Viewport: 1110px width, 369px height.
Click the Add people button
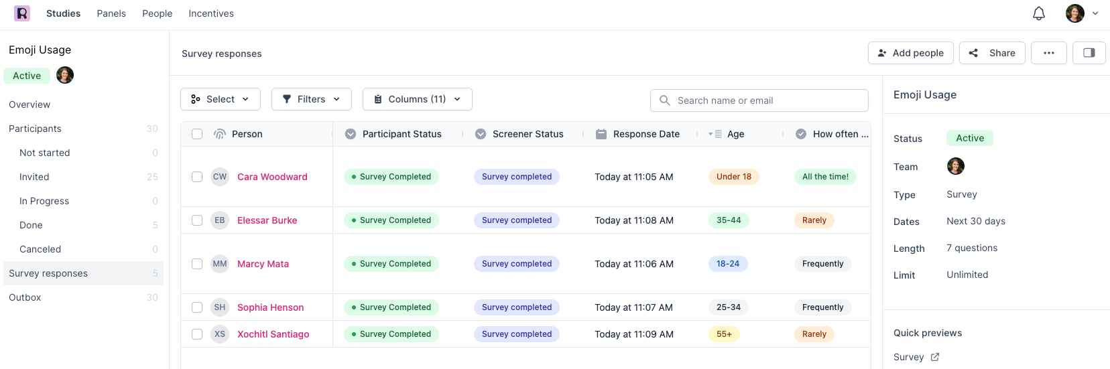[x=910, y=53]
